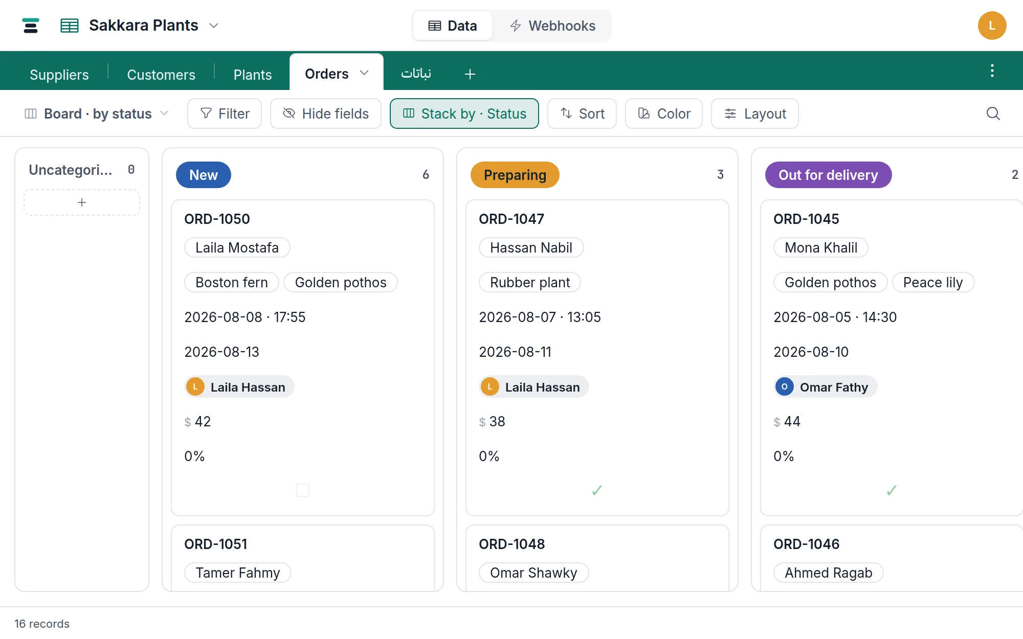The image size is (1023, 639).
Task: Click the Ahmed Ragab customer chip
Action: click(x=829, y=573)
